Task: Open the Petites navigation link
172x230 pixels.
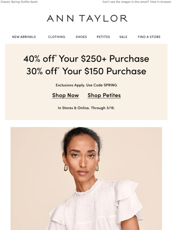Action: 103,37
